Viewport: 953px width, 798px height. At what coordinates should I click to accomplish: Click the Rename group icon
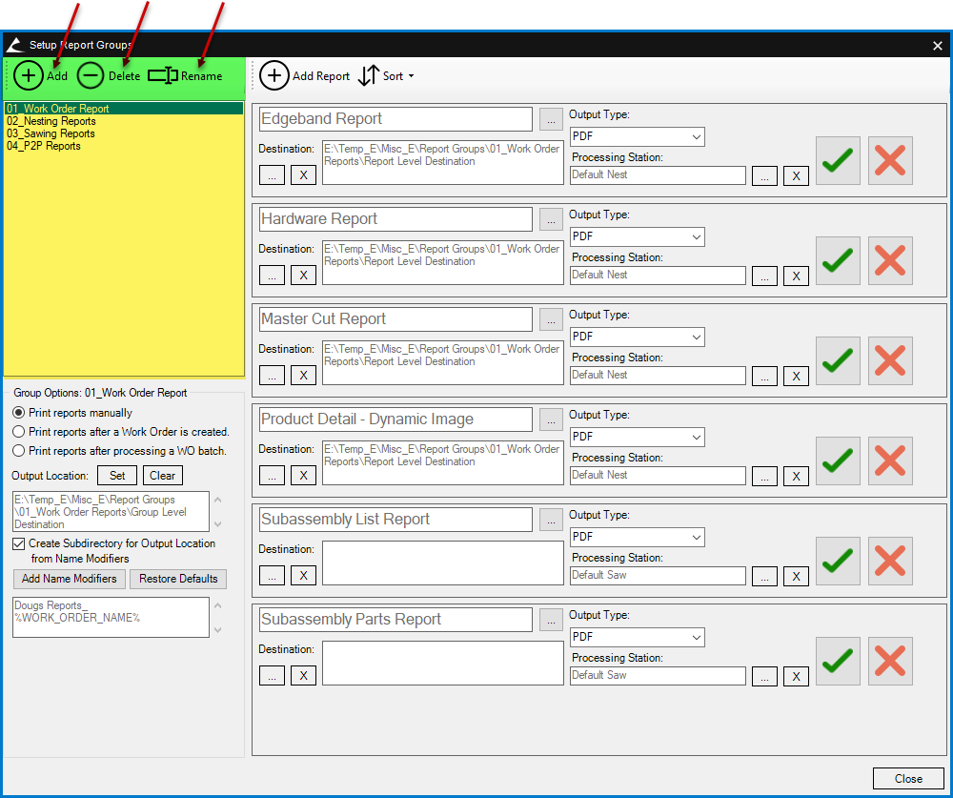click(163, 75)
